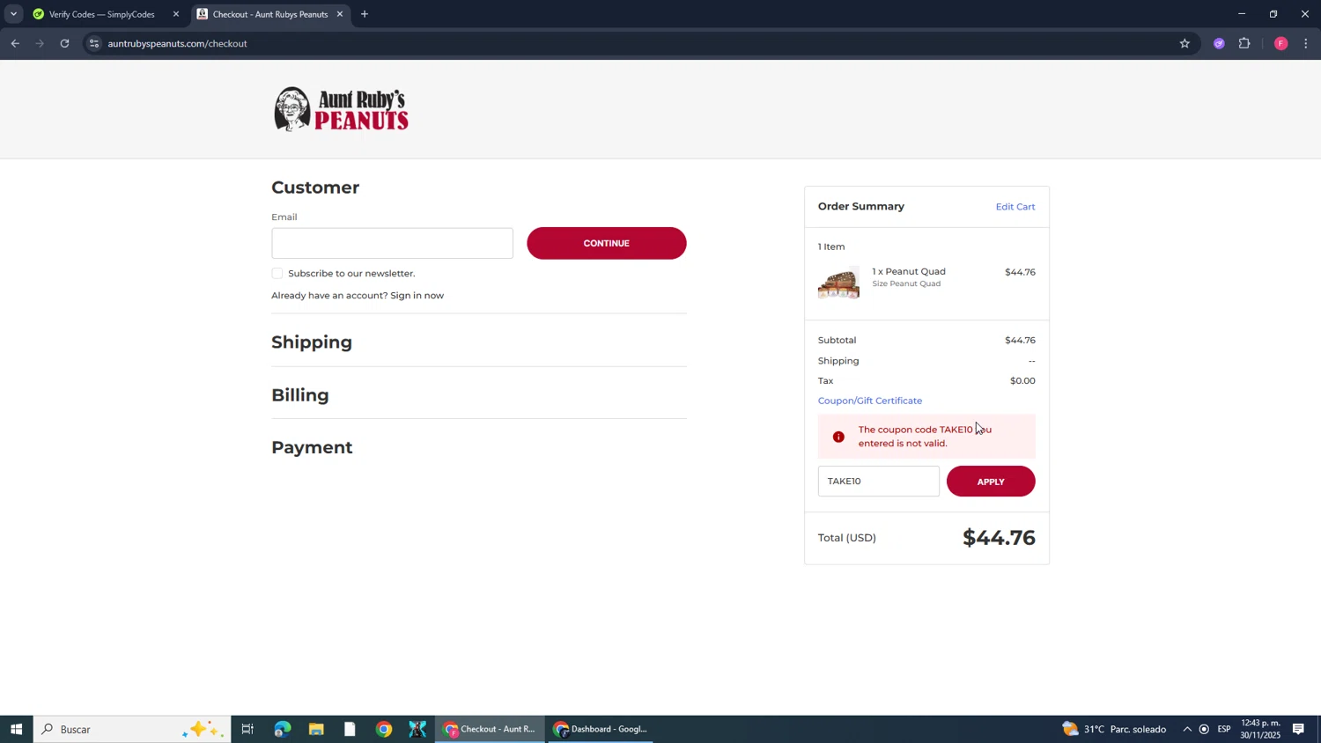The width and height of the screenshot is (1321, 743).
Task: Click into the Email input field
Action: [x=392, y=243]
